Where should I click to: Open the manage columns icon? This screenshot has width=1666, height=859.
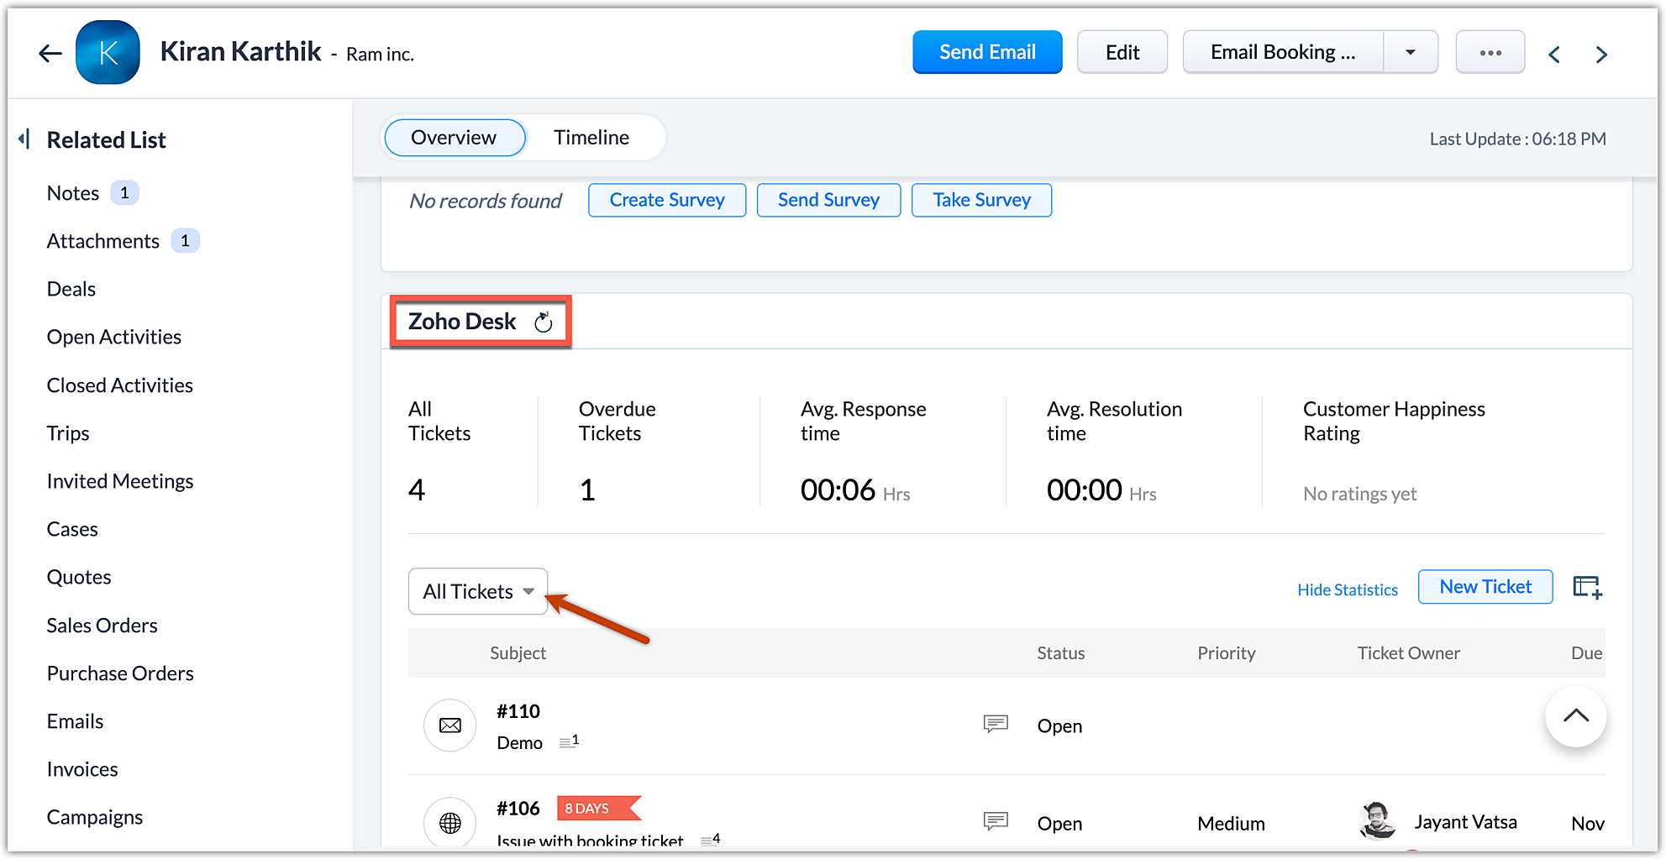coord(1587,587)
